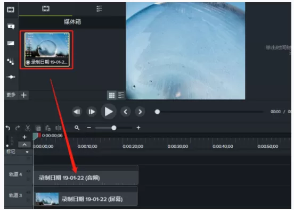Viewport: 294px width, 210px height.
Task: Redo the last timeline action
Action: click(18, 128)
